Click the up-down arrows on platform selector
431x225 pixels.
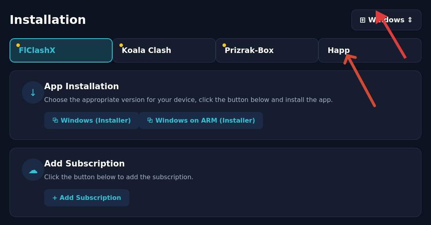tap(410, 20)
